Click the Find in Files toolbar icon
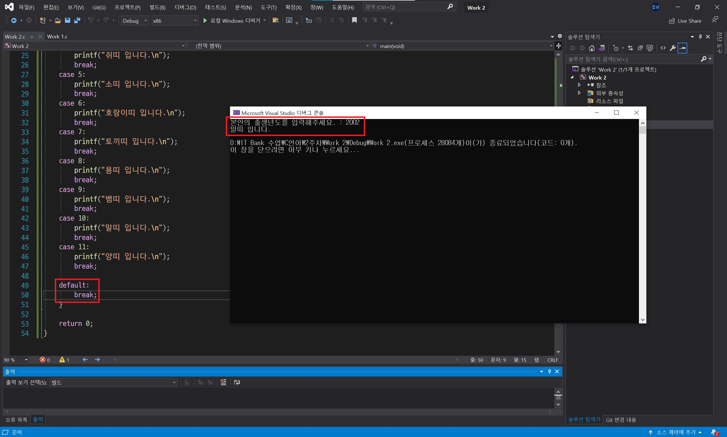727x437 pixels. [275, 20]
